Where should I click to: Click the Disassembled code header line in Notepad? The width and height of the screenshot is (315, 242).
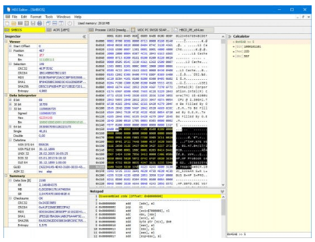tap(160, 196)
